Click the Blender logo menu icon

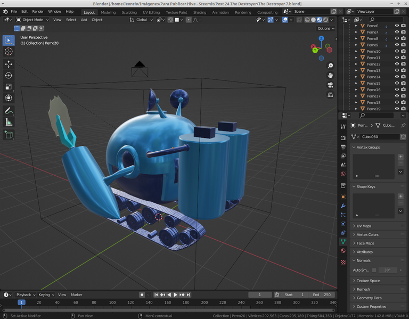pos(5,12)
